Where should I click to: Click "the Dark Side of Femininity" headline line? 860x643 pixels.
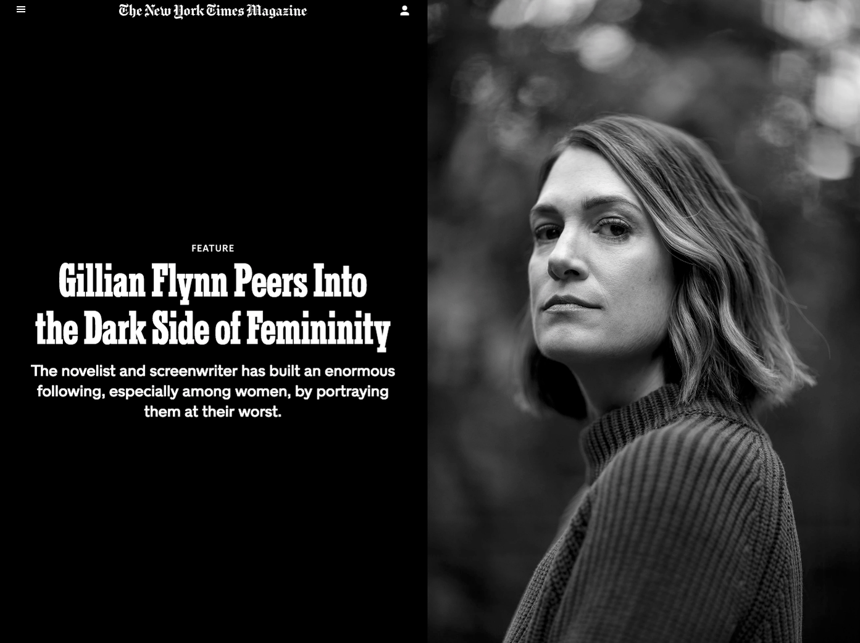(x=213, y=330)
